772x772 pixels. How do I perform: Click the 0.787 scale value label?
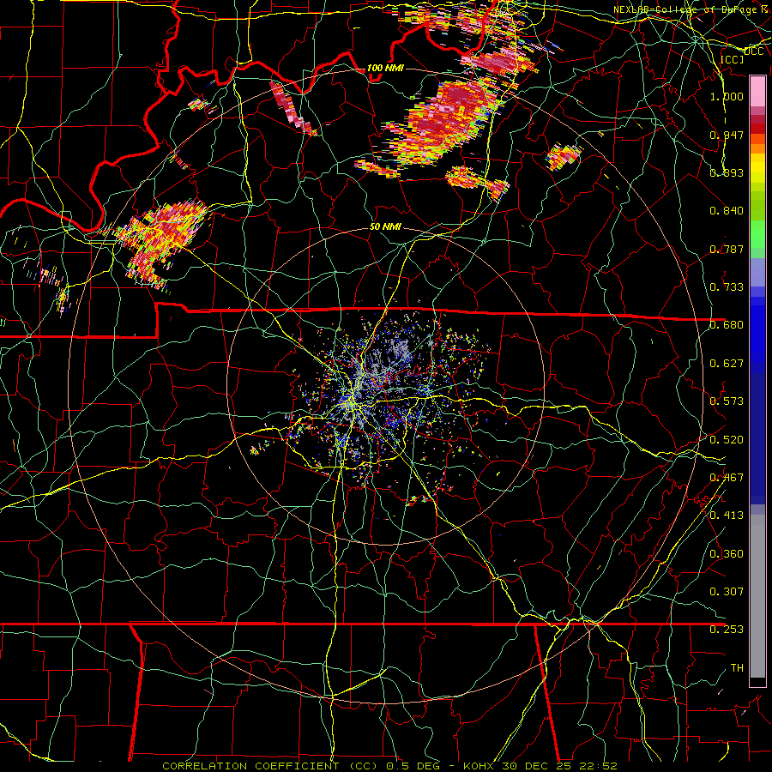[x=727, y=249]
